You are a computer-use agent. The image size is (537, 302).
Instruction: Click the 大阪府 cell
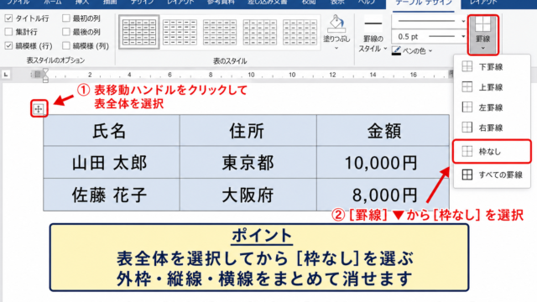click(248, 195)
